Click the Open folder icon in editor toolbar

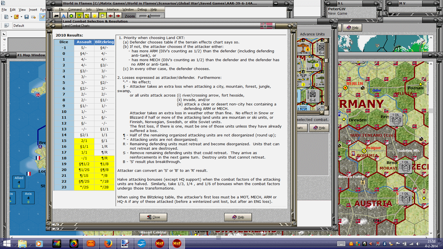point(16,17)
